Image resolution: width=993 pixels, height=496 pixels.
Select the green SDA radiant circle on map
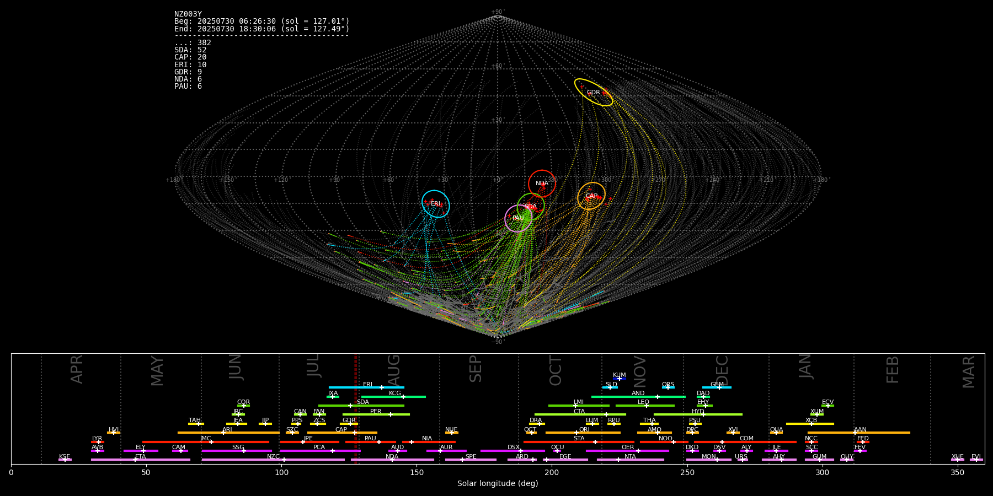coord(531,207)
